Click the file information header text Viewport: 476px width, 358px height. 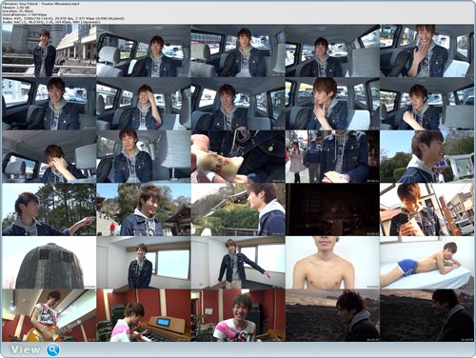click(x=64, y=12)
